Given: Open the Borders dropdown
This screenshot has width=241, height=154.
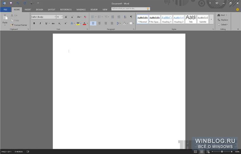Looking at the screenshot, I should point(134,23).
